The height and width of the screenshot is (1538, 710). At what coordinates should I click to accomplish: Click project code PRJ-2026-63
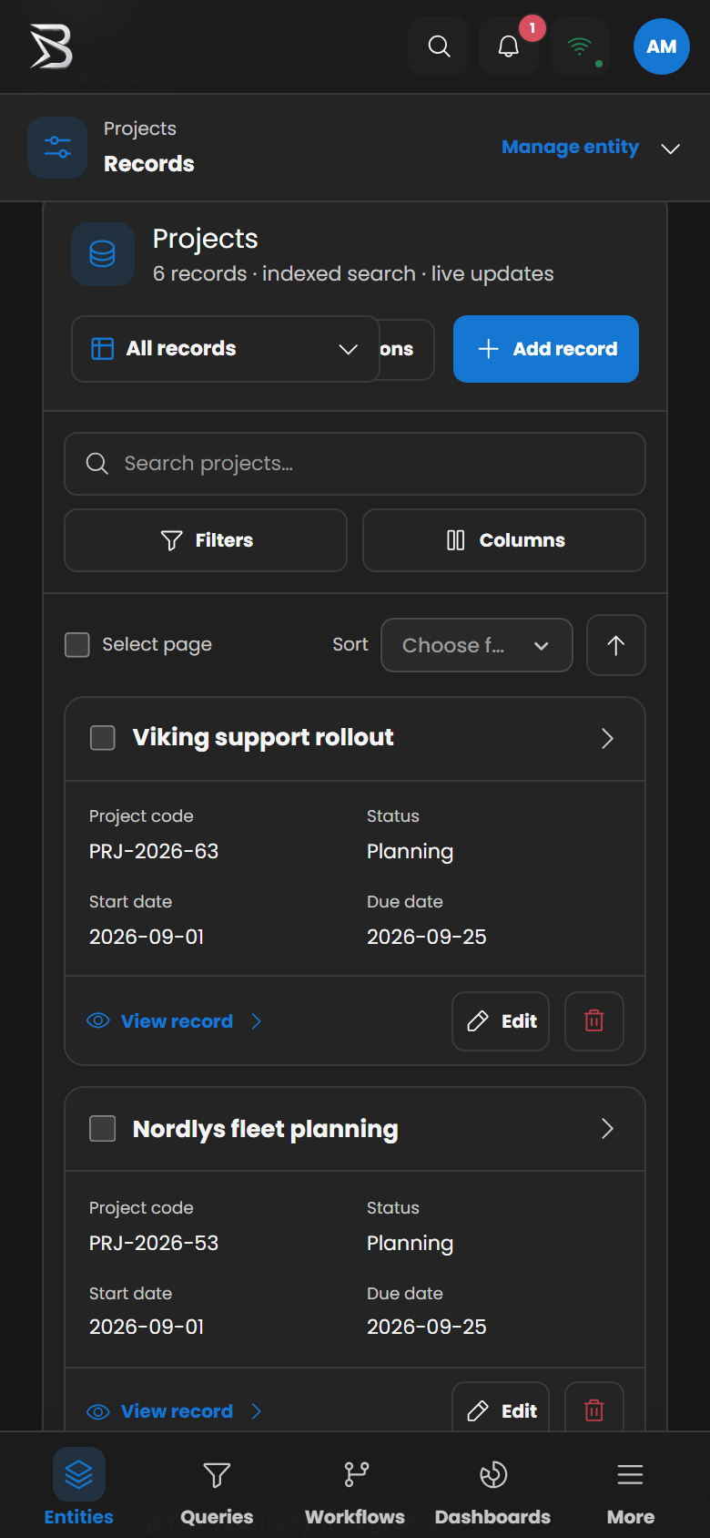(x=154, y=851)
